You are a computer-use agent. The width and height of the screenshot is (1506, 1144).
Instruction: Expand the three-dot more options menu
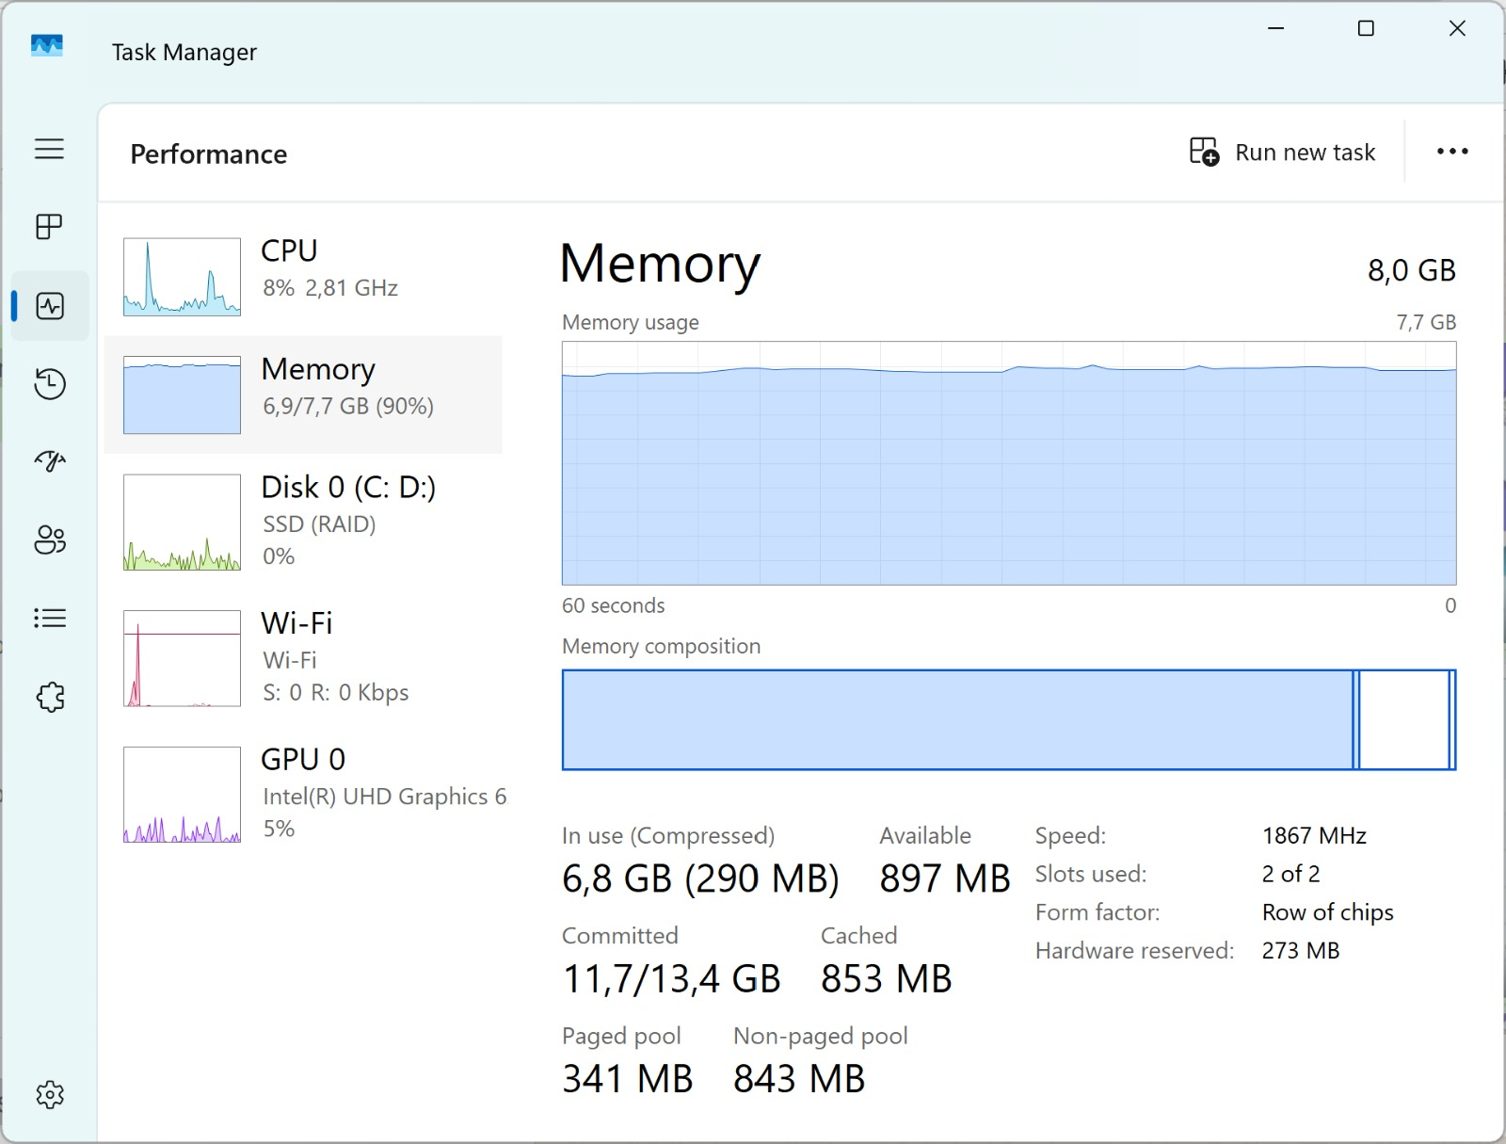pyautogui.click(x=1451, y=152)
